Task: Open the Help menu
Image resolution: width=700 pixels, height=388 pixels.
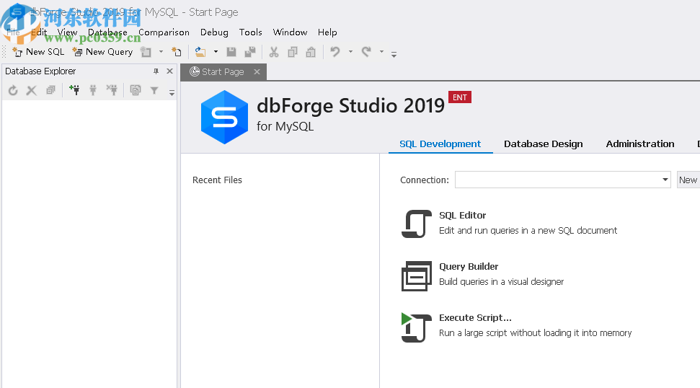Action: pos(327,32)
